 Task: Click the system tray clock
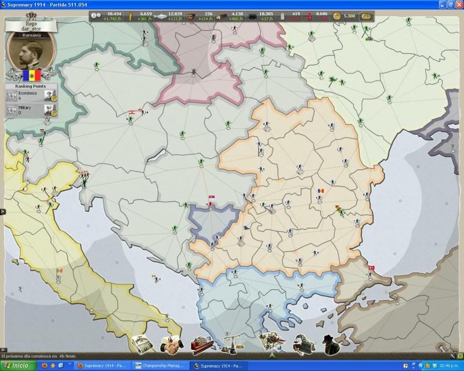coord(448,366)
